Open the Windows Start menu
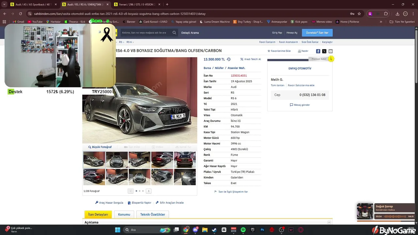 click(118, 230)
